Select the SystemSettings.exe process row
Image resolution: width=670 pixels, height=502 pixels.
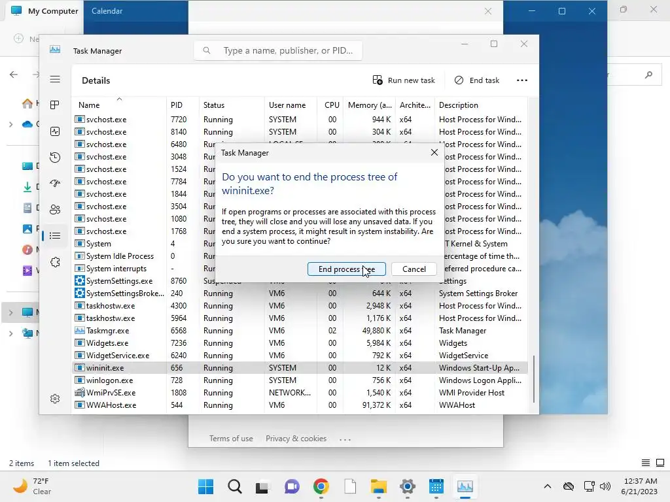point(301,281)
